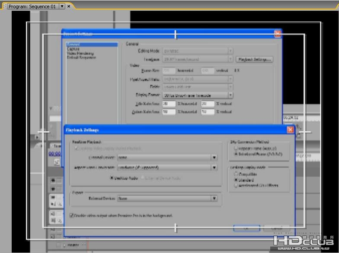Select Standard desktop display mode
The width and height of the screenshot is (339, 253).
[236, 180]
